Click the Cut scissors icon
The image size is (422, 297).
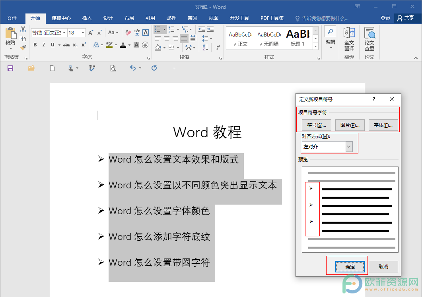pyautogui.click(x=23, y=29)
